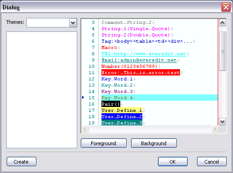Click the Create button

click(x=22, y=162)
